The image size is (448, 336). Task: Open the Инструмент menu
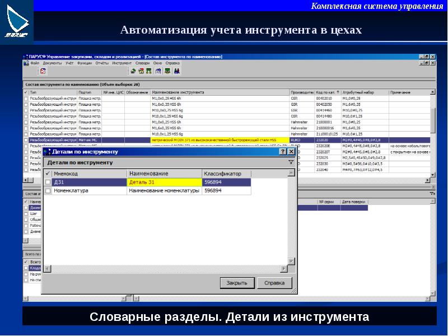coord(122,63)
